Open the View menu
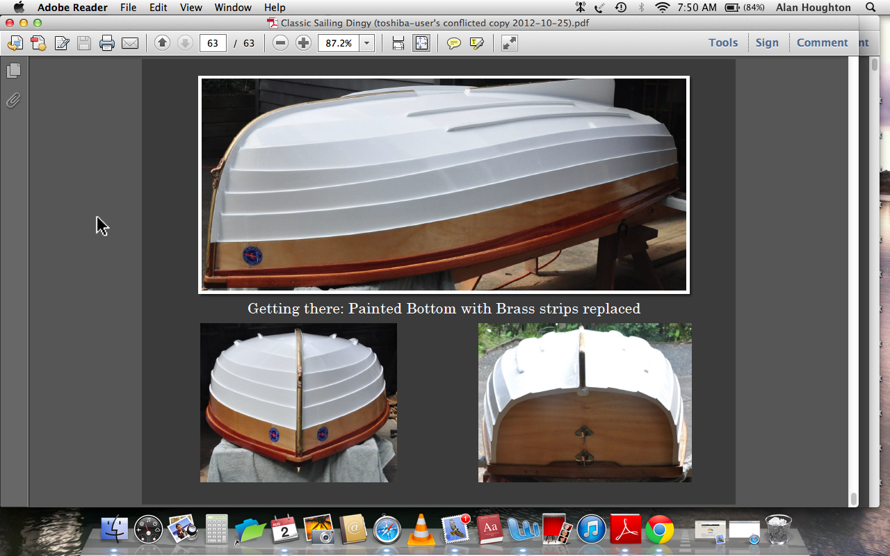Viewport: 890px width, 556px height. (x=191, y=8)
